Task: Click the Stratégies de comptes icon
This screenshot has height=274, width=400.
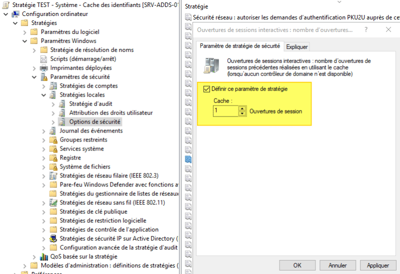Action: (x=53, y=86)
